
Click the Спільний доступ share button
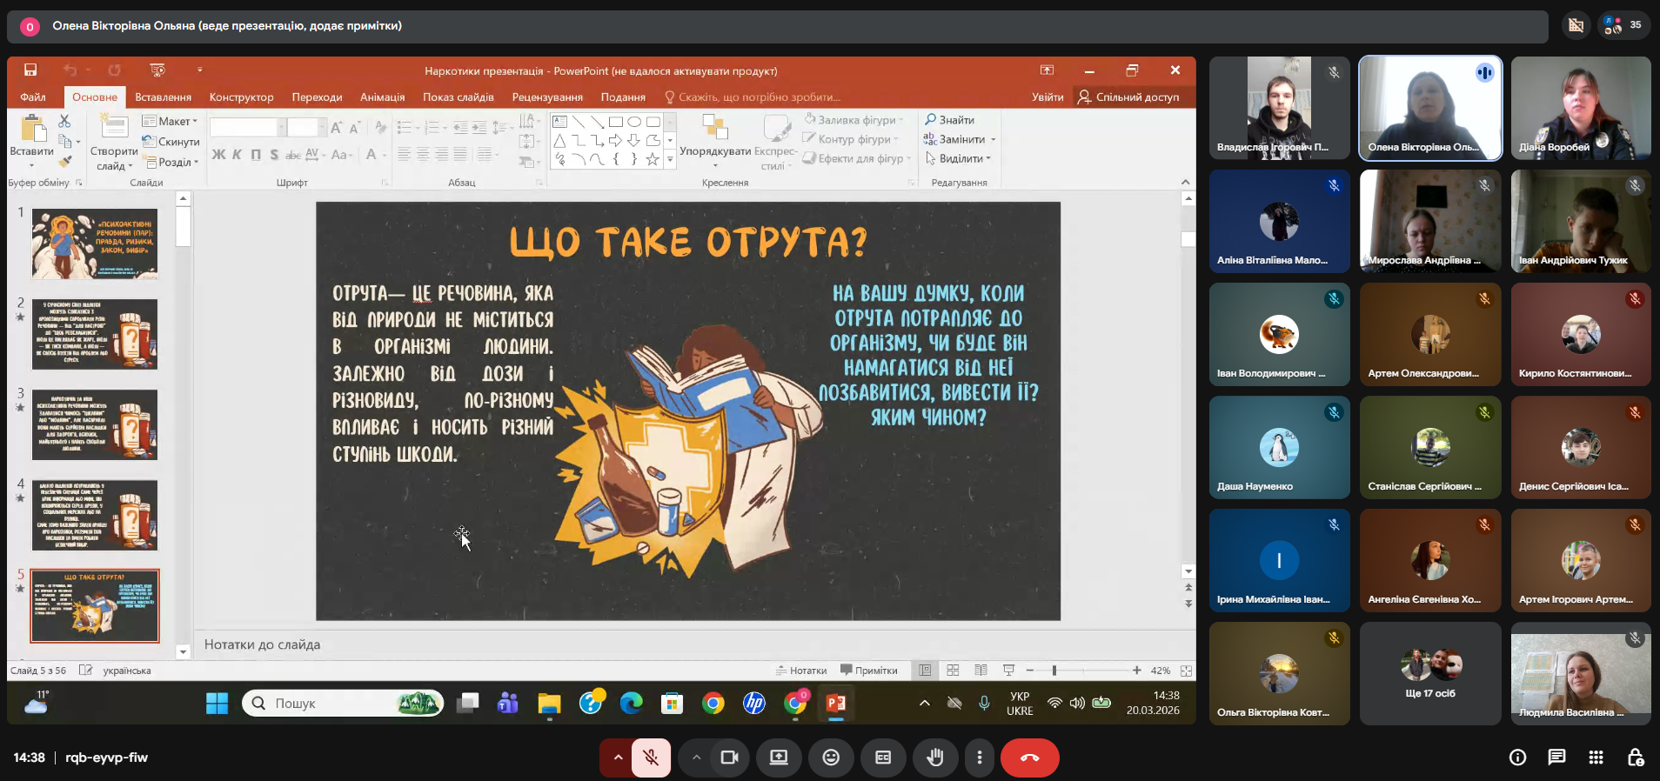coord(1128,97)
